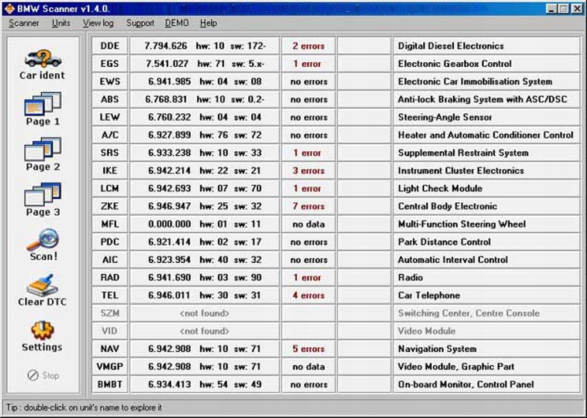
Task: Click the ABS braking system row
Action: [x=109, y=99]
